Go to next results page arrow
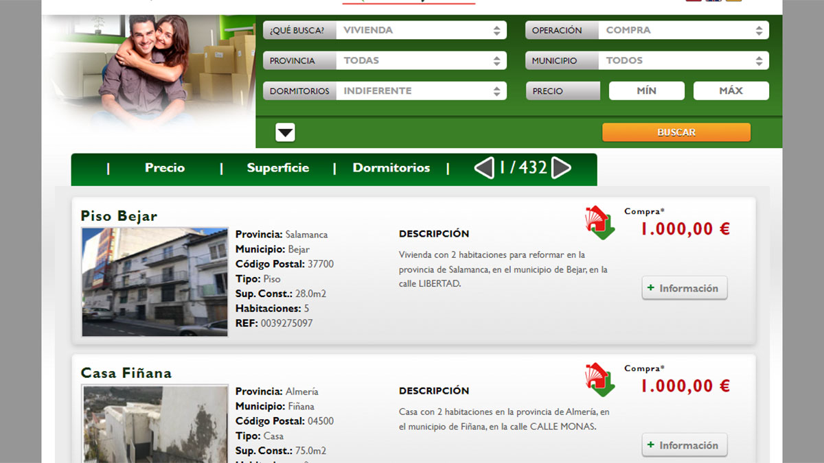The width and height of the screenshot is (824, 463). tap(561, 168)
